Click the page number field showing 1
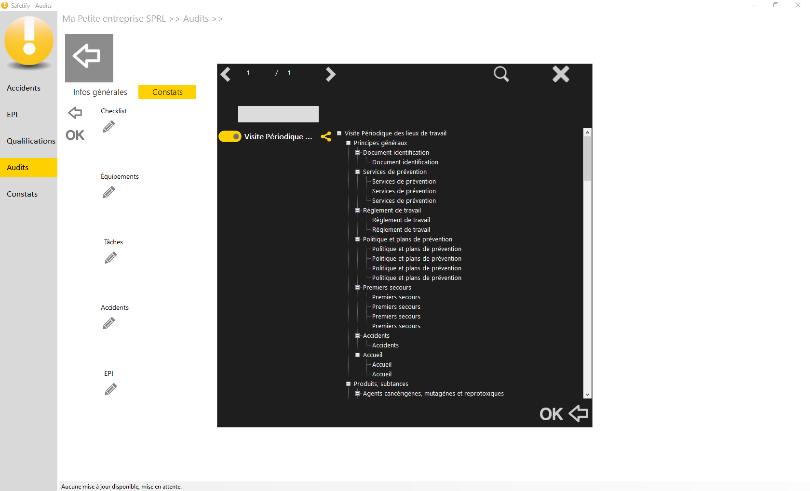The image size is (810, 491). pyautogui.click(x=248, y=73)
